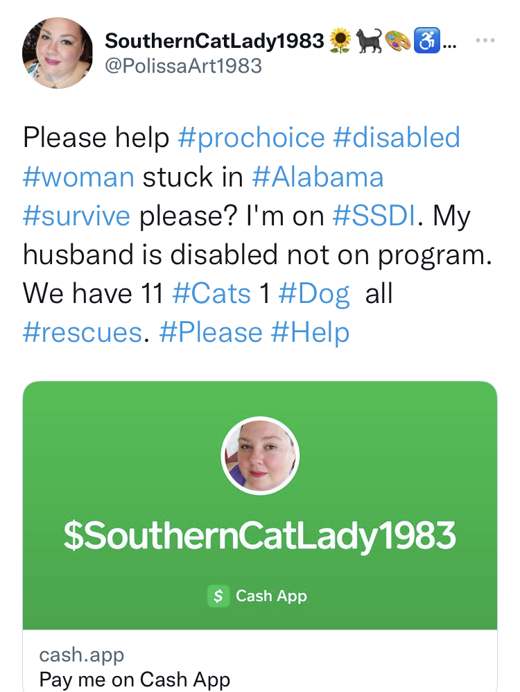Open the three-dot tweet options menu

click(x=485, y=40)
